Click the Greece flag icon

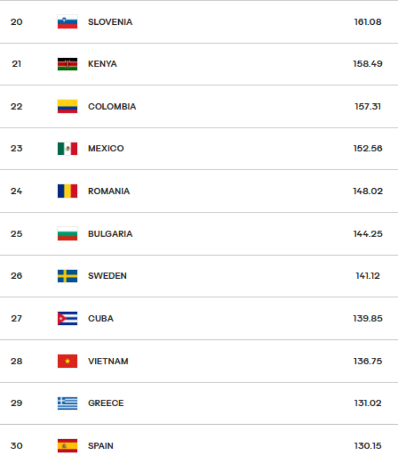click(67, 403)
